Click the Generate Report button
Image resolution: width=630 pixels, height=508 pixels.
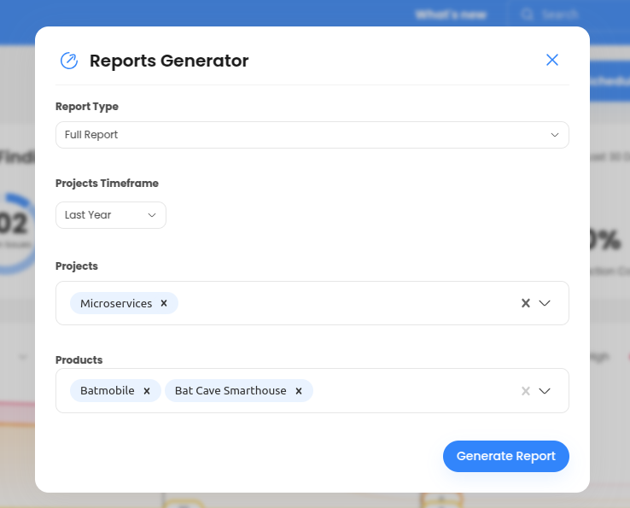pos(506,456)
